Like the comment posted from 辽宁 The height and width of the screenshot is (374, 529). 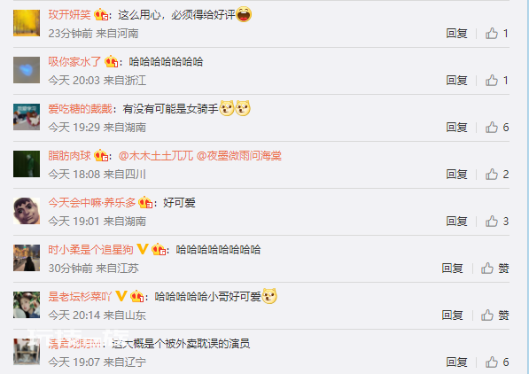click(496, 362)
